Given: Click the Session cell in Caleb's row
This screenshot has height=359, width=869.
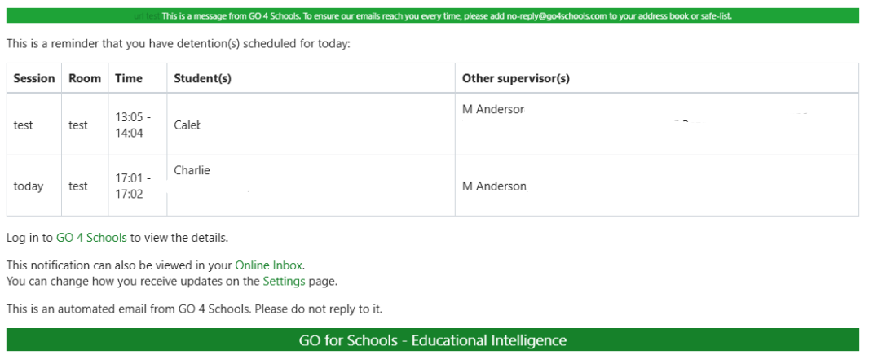Looking at the screenshot, I should point(23,125).
